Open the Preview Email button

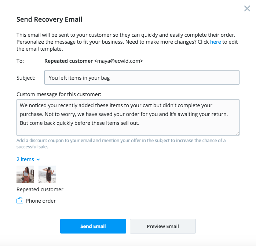[x=163, y=226]
